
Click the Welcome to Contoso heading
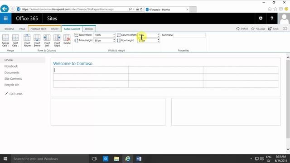coord(72,63)
